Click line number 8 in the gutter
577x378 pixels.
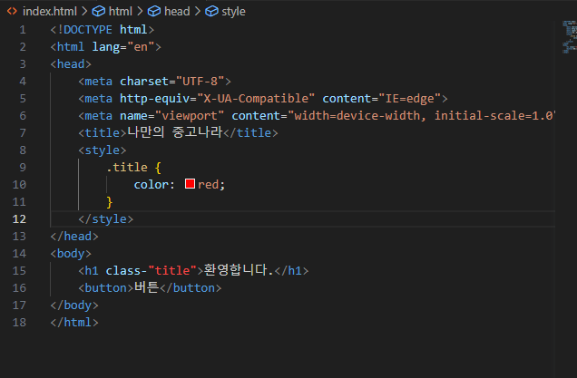pos(23,150)
